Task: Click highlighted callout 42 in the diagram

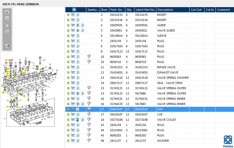Action: [24, 96]
